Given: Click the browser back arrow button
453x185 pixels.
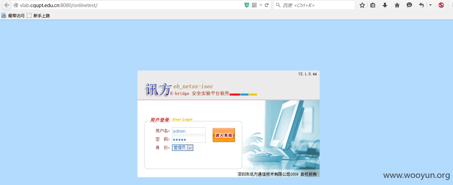Looking at the screenshot, I should pos(6,5).
